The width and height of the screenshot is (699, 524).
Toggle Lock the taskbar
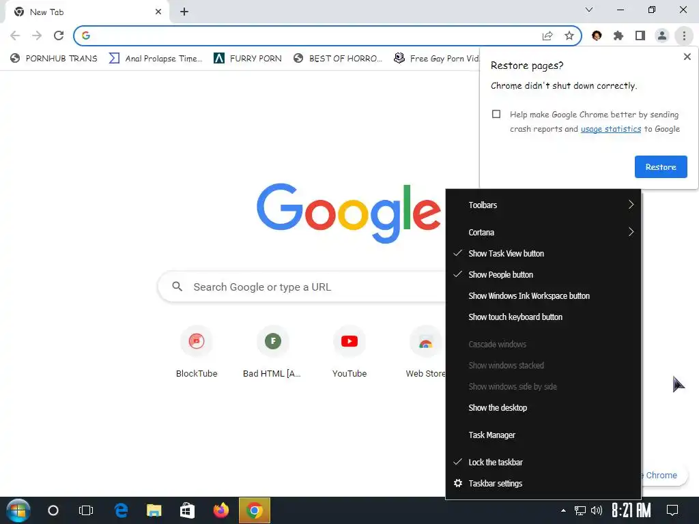pyautogui.click(x=543, y=462)
